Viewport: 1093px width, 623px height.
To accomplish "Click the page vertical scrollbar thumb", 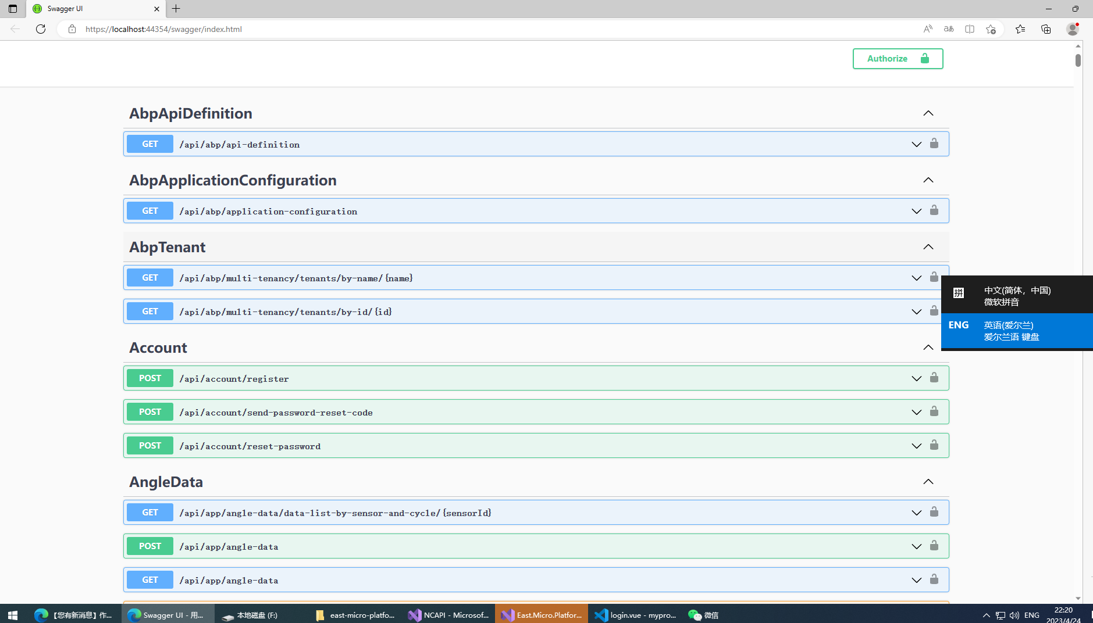I will click(x=1078, y=60).
